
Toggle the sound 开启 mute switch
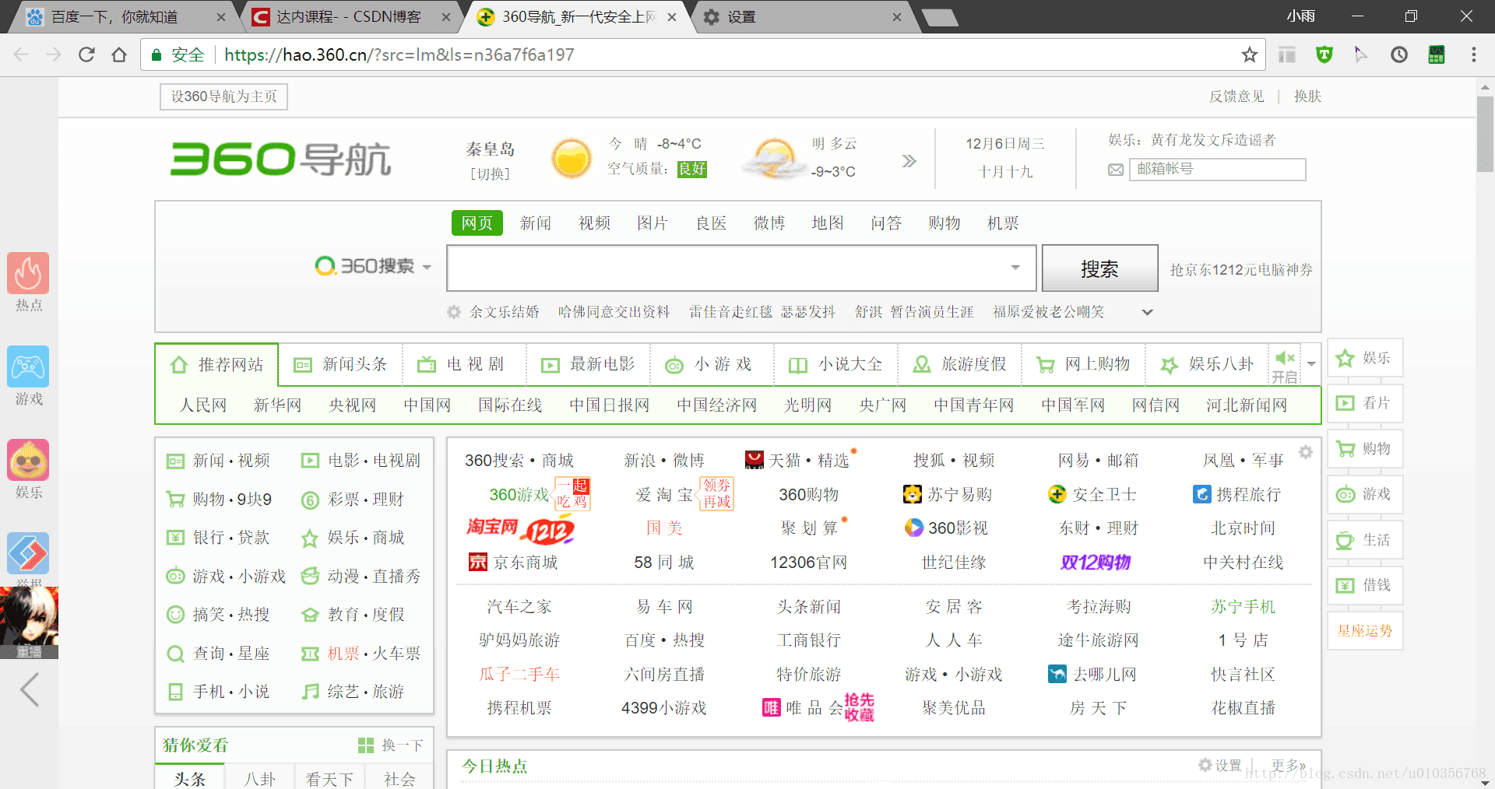(1285, 366)
